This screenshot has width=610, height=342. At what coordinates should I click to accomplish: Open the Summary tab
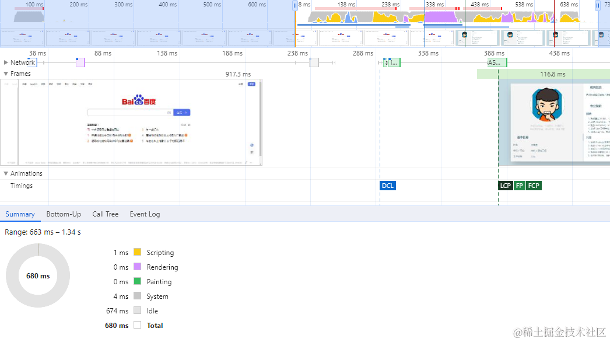click(20, 214)
